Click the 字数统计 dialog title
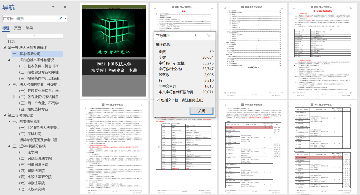 [163, 36]
